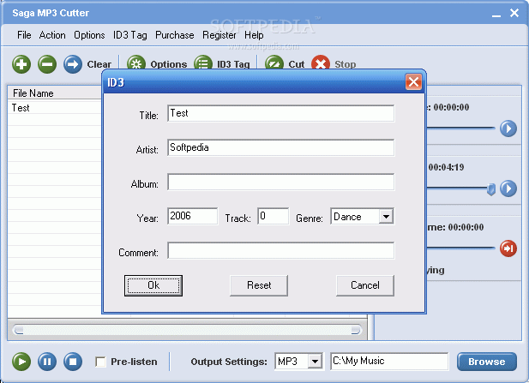The height and width of the screenshot is (383, 529).
Task: Click the green minus remove file icon
Action: tap(47, 64)
